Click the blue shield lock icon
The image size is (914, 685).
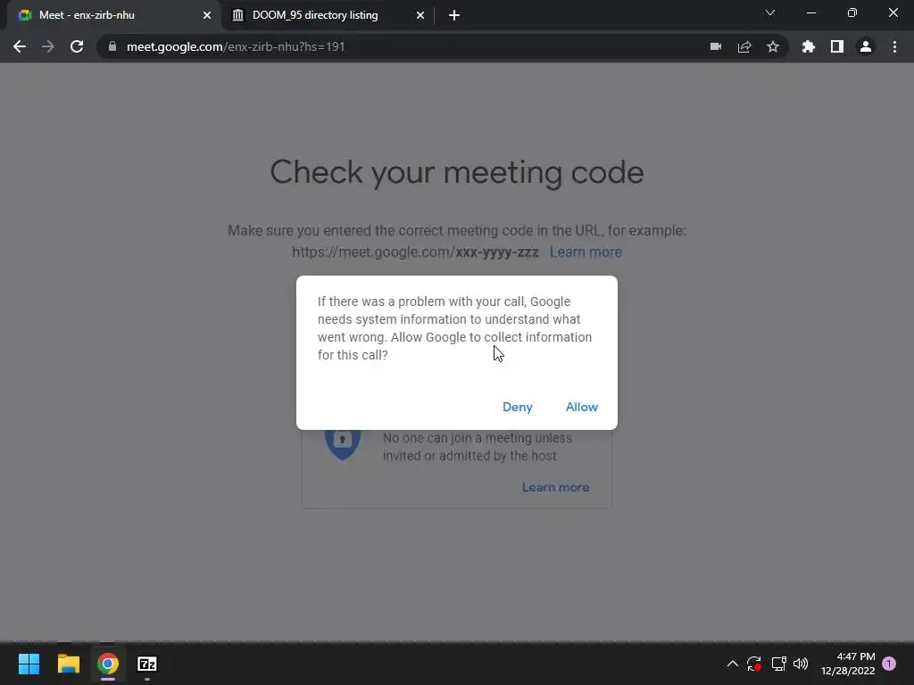pos(342,444)
